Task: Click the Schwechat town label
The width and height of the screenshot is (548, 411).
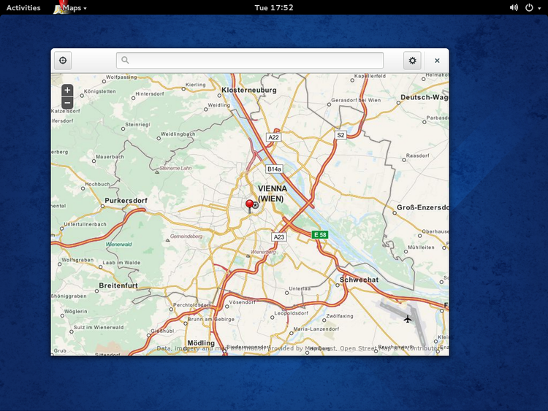Action: click(359, 280)
